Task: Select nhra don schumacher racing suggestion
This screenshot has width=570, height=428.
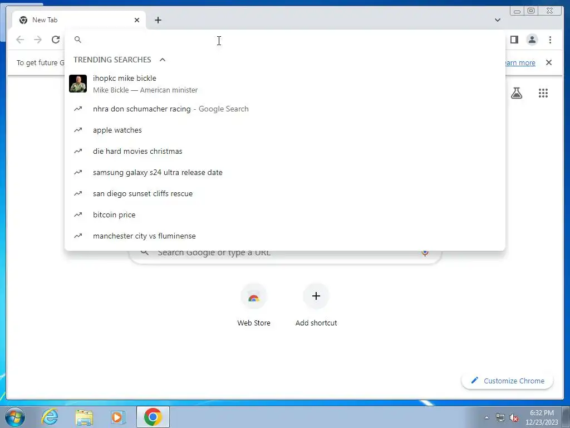Action: (284, 109)
